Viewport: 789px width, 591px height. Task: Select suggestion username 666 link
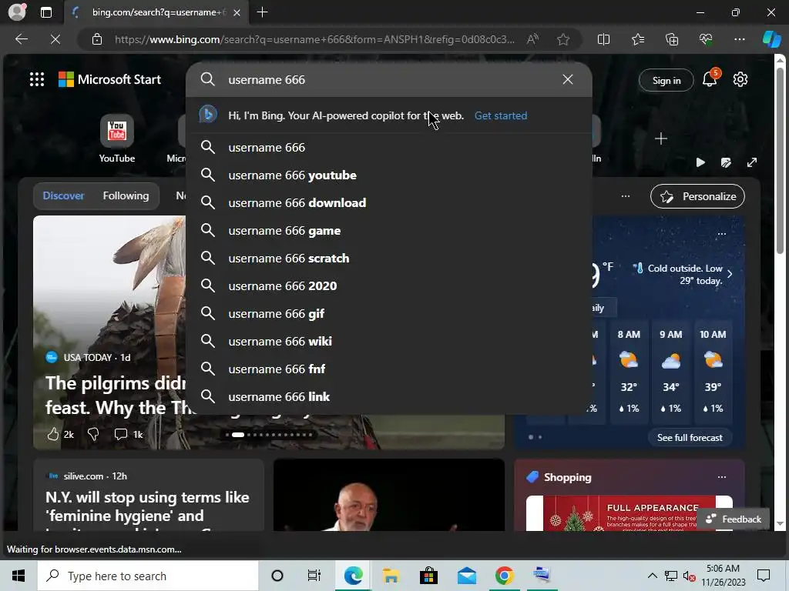click(389, 396)
